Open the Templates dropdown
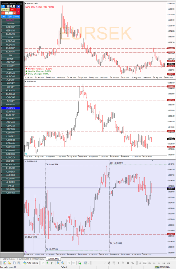The image size is (176, 269). 86,263
